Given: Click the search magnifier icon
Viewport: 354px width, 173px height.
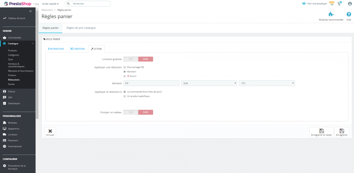Looking at the screenshot, I should tap(68, 4).
